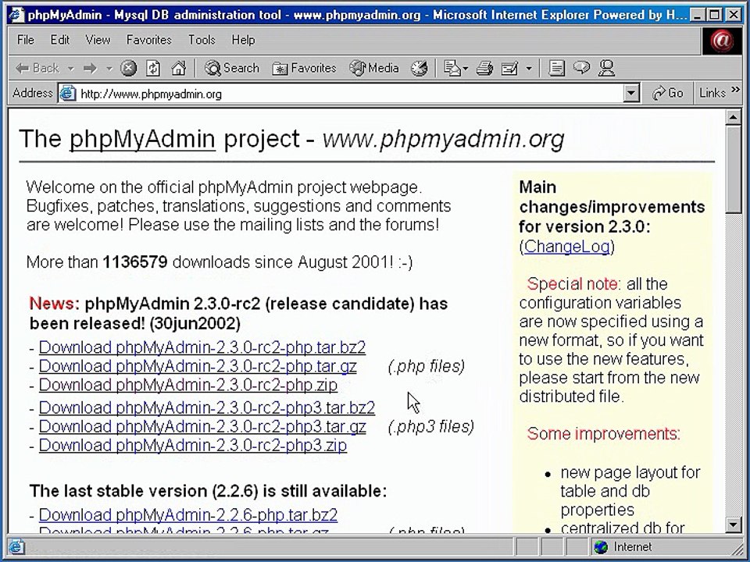Open the Back history dropdown arrow
Viewport: 750px width, 562px height.
tap(71, 69)
